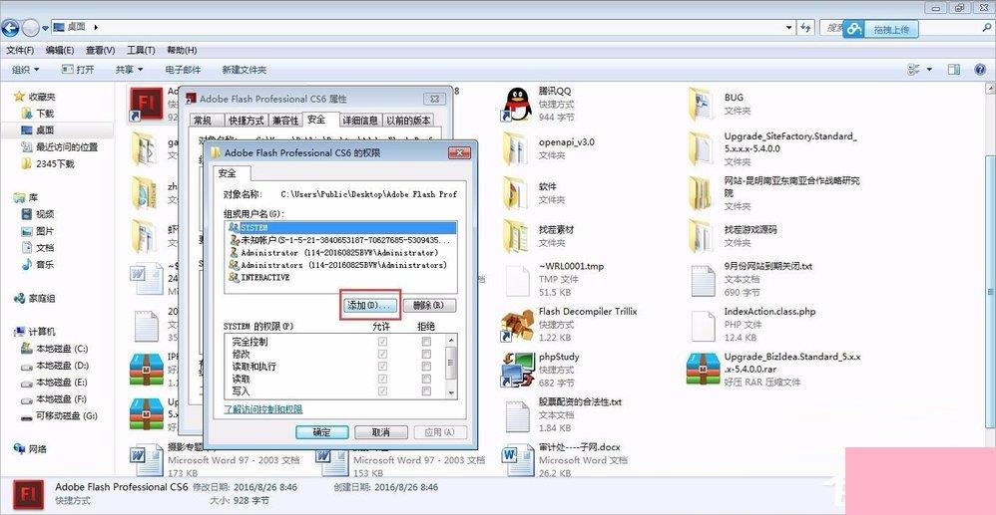Toggle Deny checkbox for 写入

tap(426, 391)
